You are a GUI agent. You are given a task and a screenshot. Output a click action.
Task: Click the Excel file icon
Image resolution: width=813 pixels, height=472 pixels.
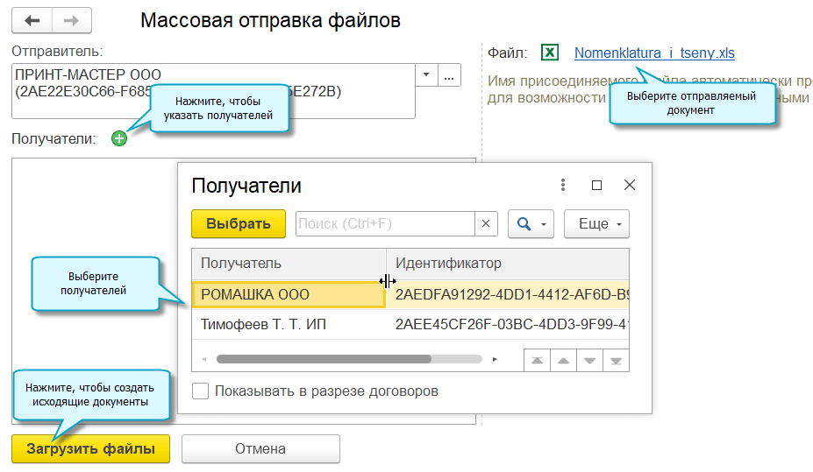point(550,53)
